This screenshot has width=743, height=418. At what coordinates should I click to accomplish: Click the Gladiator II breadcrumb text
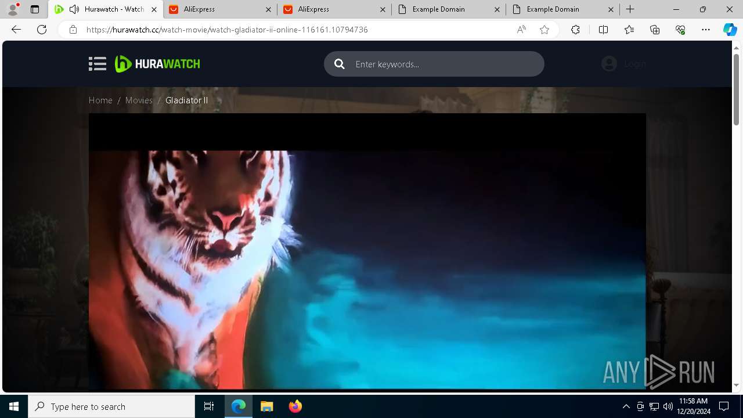(186, 100)
